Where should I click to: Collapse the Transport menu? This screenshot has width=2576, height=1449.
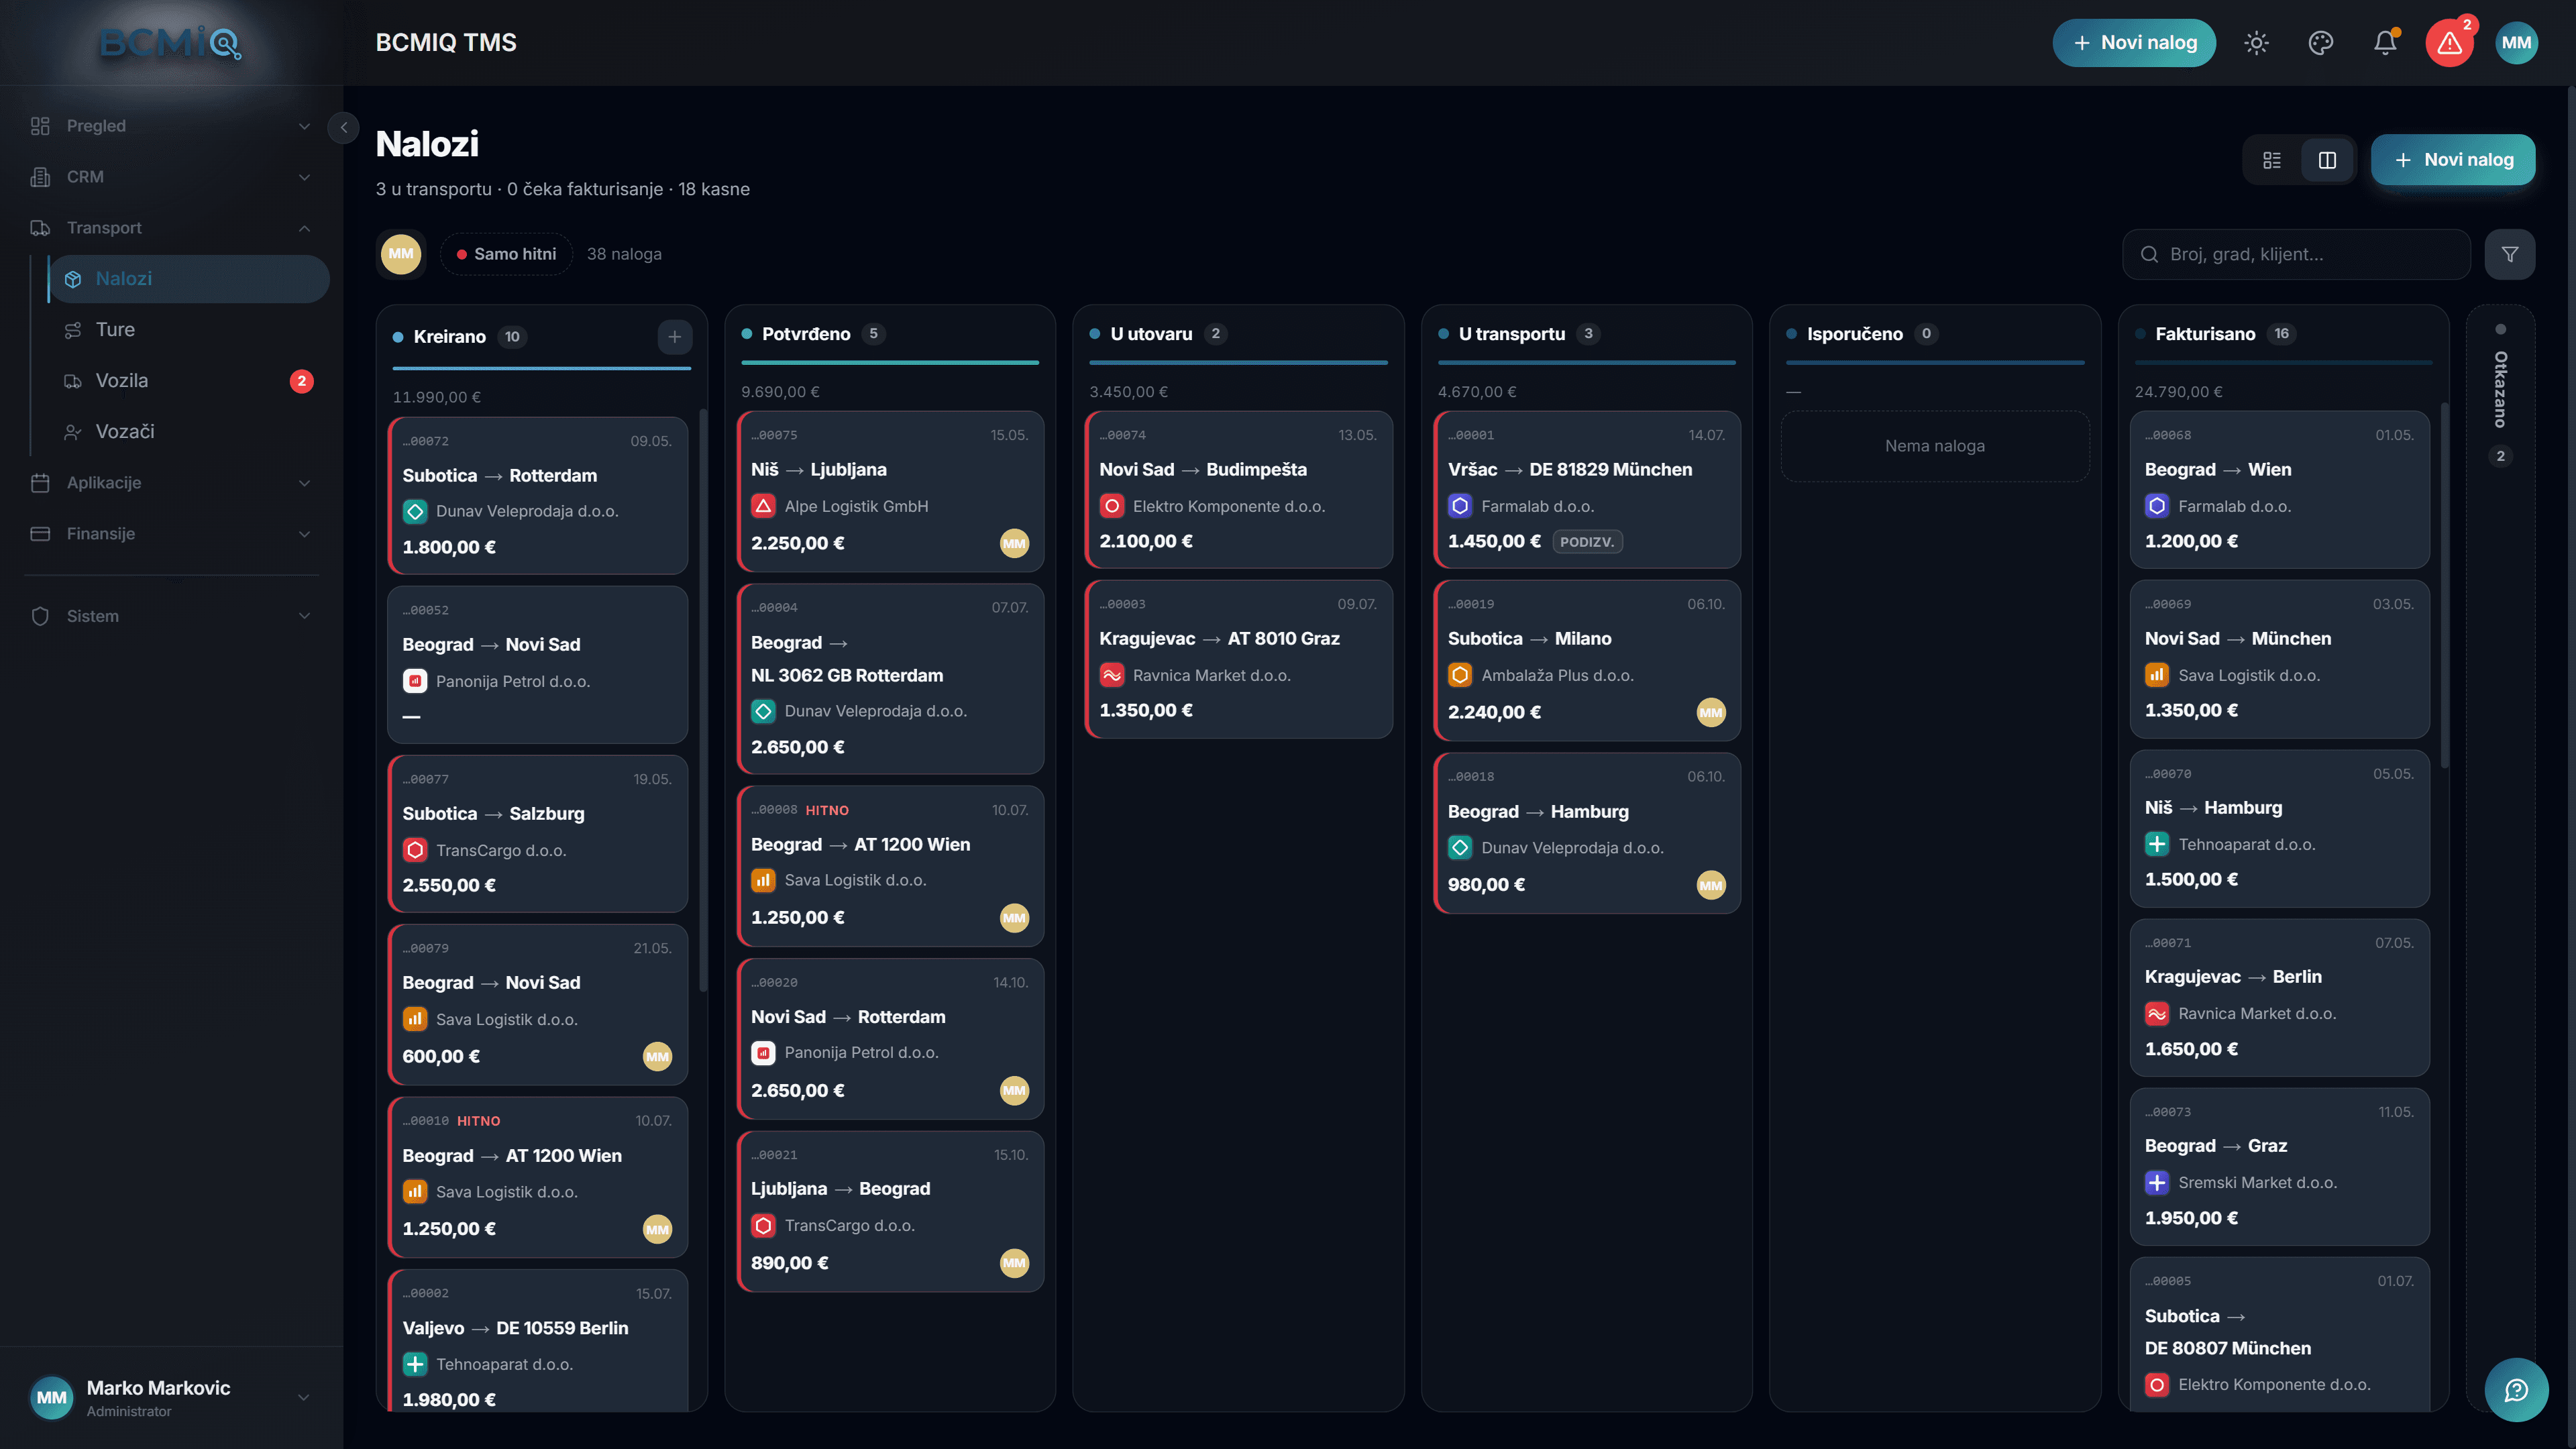pyautogui.click(x=171, y=228)
